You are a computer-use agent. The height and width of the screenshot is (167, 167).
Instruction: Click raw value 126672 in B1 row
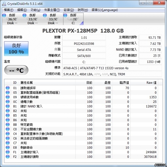(x=151, y=106)
